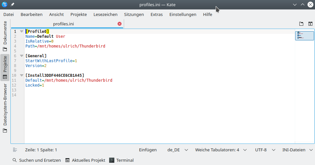Click the line wrap indicator icon in status bar
Image resolution: width=315 pixels, height=165 pixels.
[15, 150]
